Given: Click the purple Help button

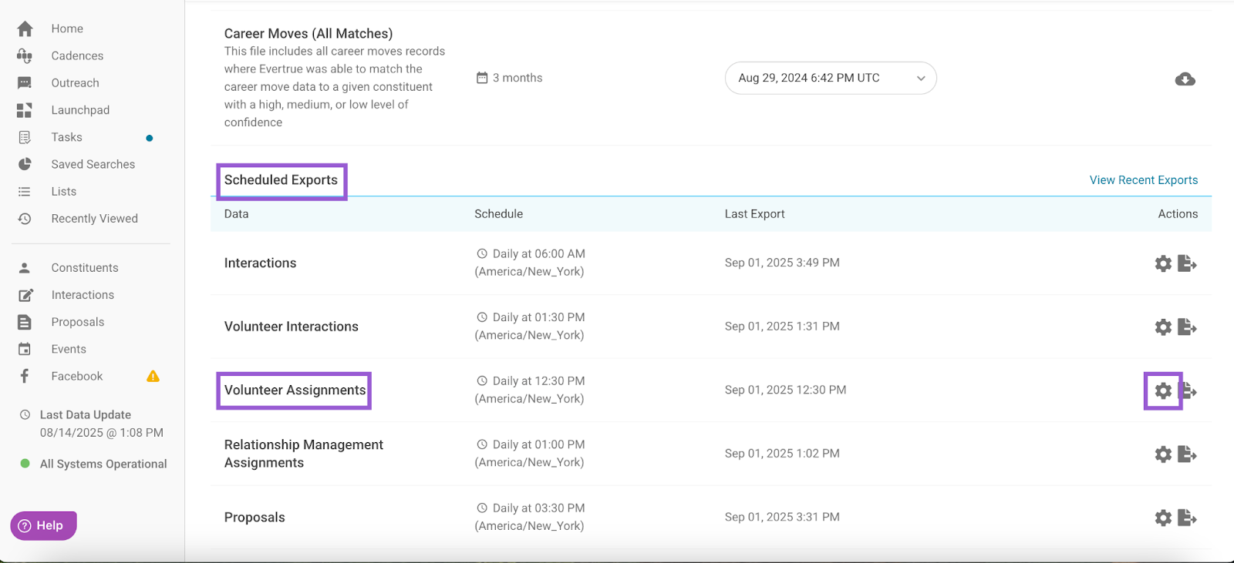Looking at the screenshot, I should [x=43, y=525].
